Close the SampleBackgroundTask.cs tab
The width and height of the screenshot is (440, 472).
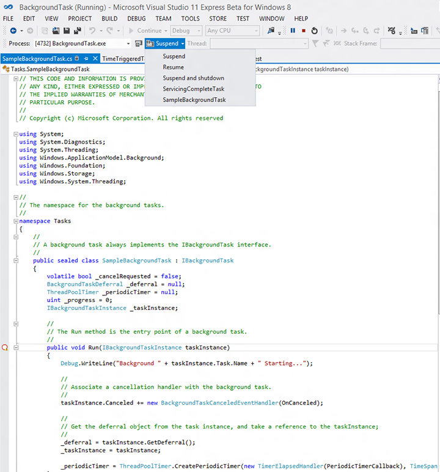click(x=95, y=59)
